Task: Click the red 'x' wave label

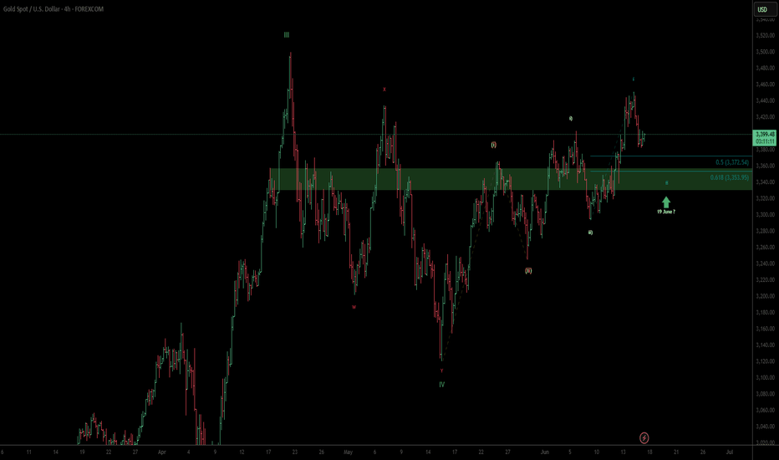Action: point(384,89)
